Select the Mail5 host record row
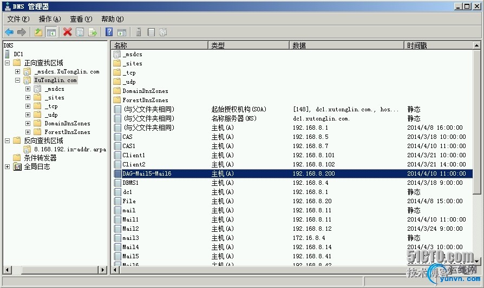484x288 pixels. click(293, 256)
